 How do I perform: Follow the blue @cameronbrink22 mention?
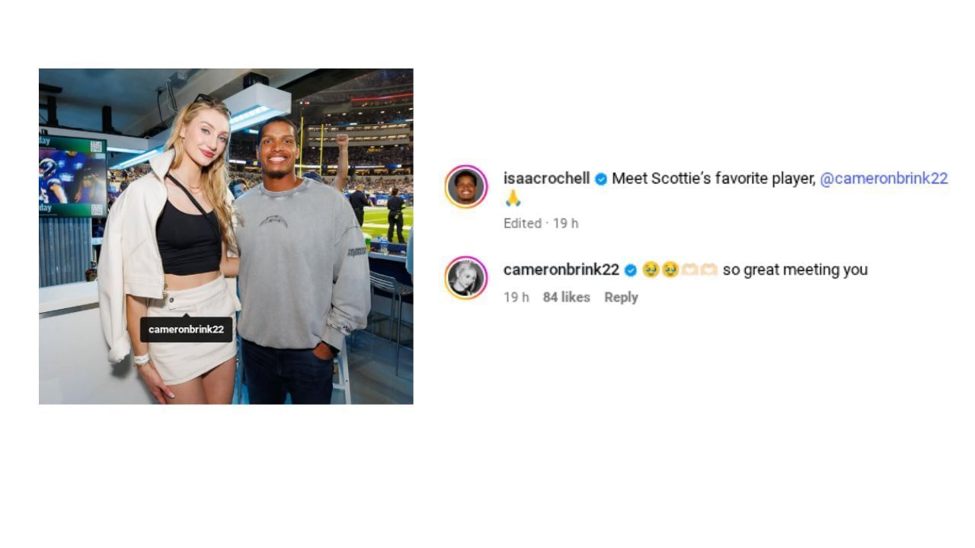884,178
